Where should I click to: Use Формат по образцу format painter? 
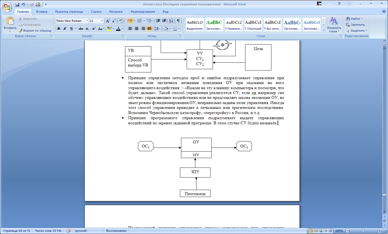tap(35, 31)
